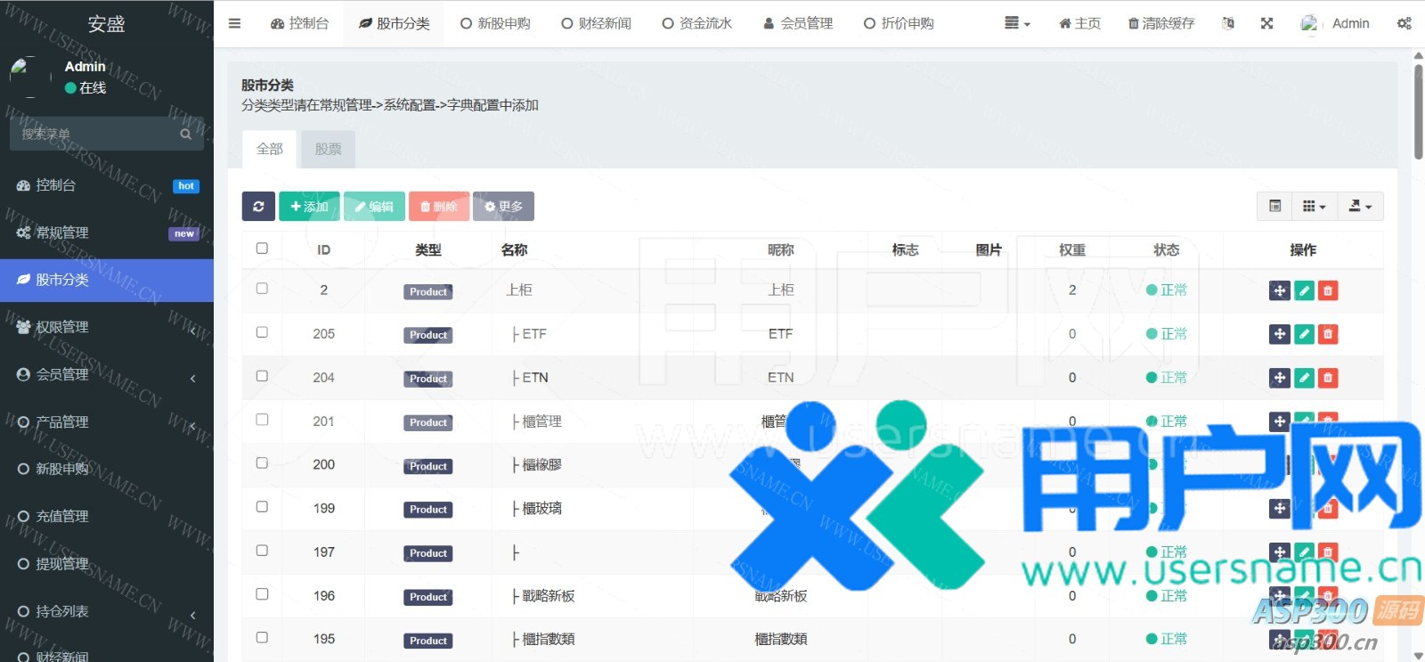Image resolution: width=1425 pixels, height=662 pixels.
Task: Click the refresh table icon button
Action: coord(258,207)
